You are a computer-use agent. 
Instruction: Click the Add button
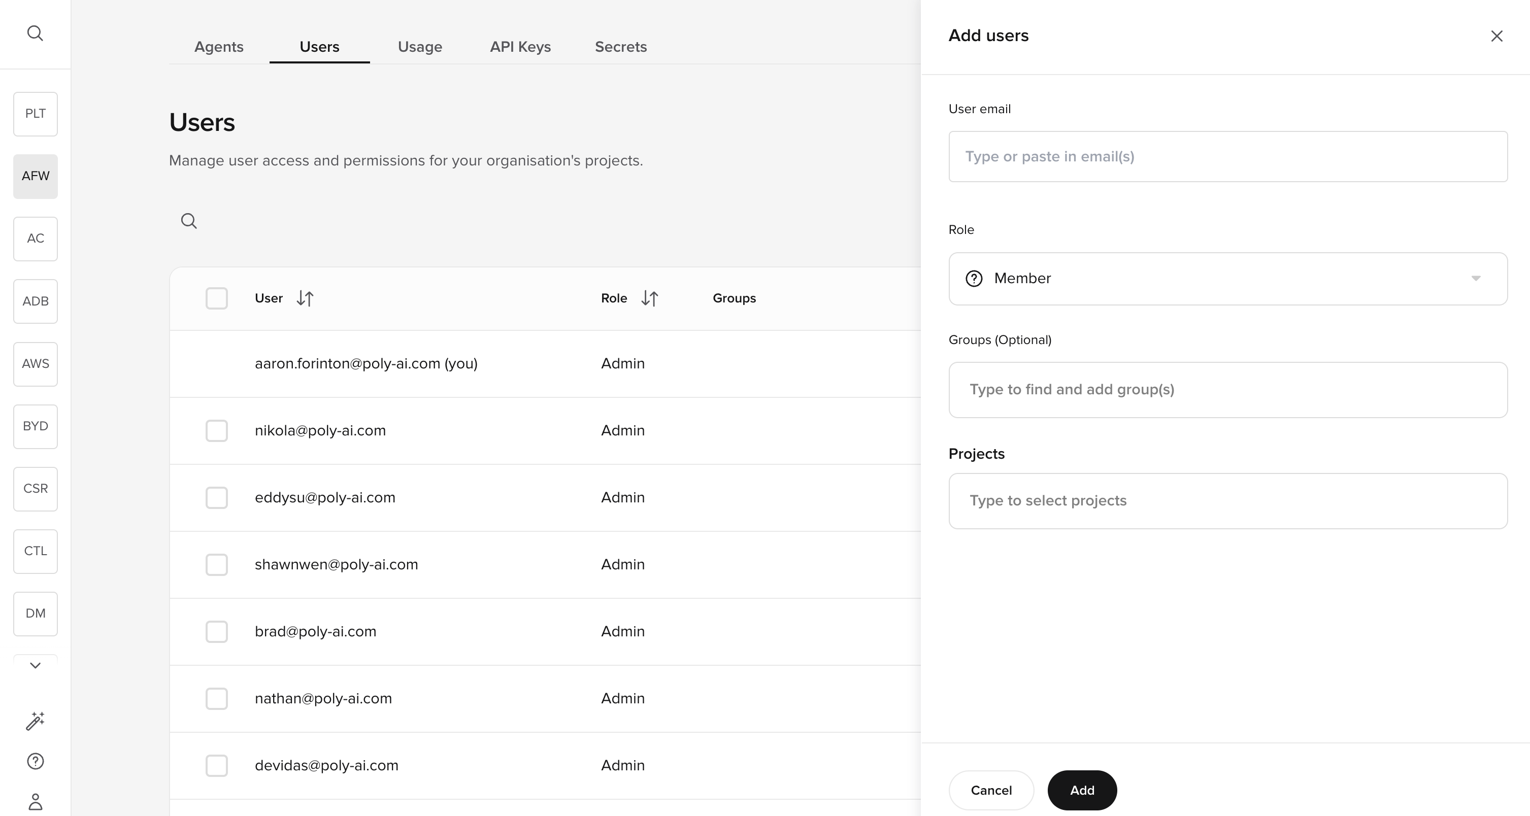pyautogui.click(x=1082, y=791)
